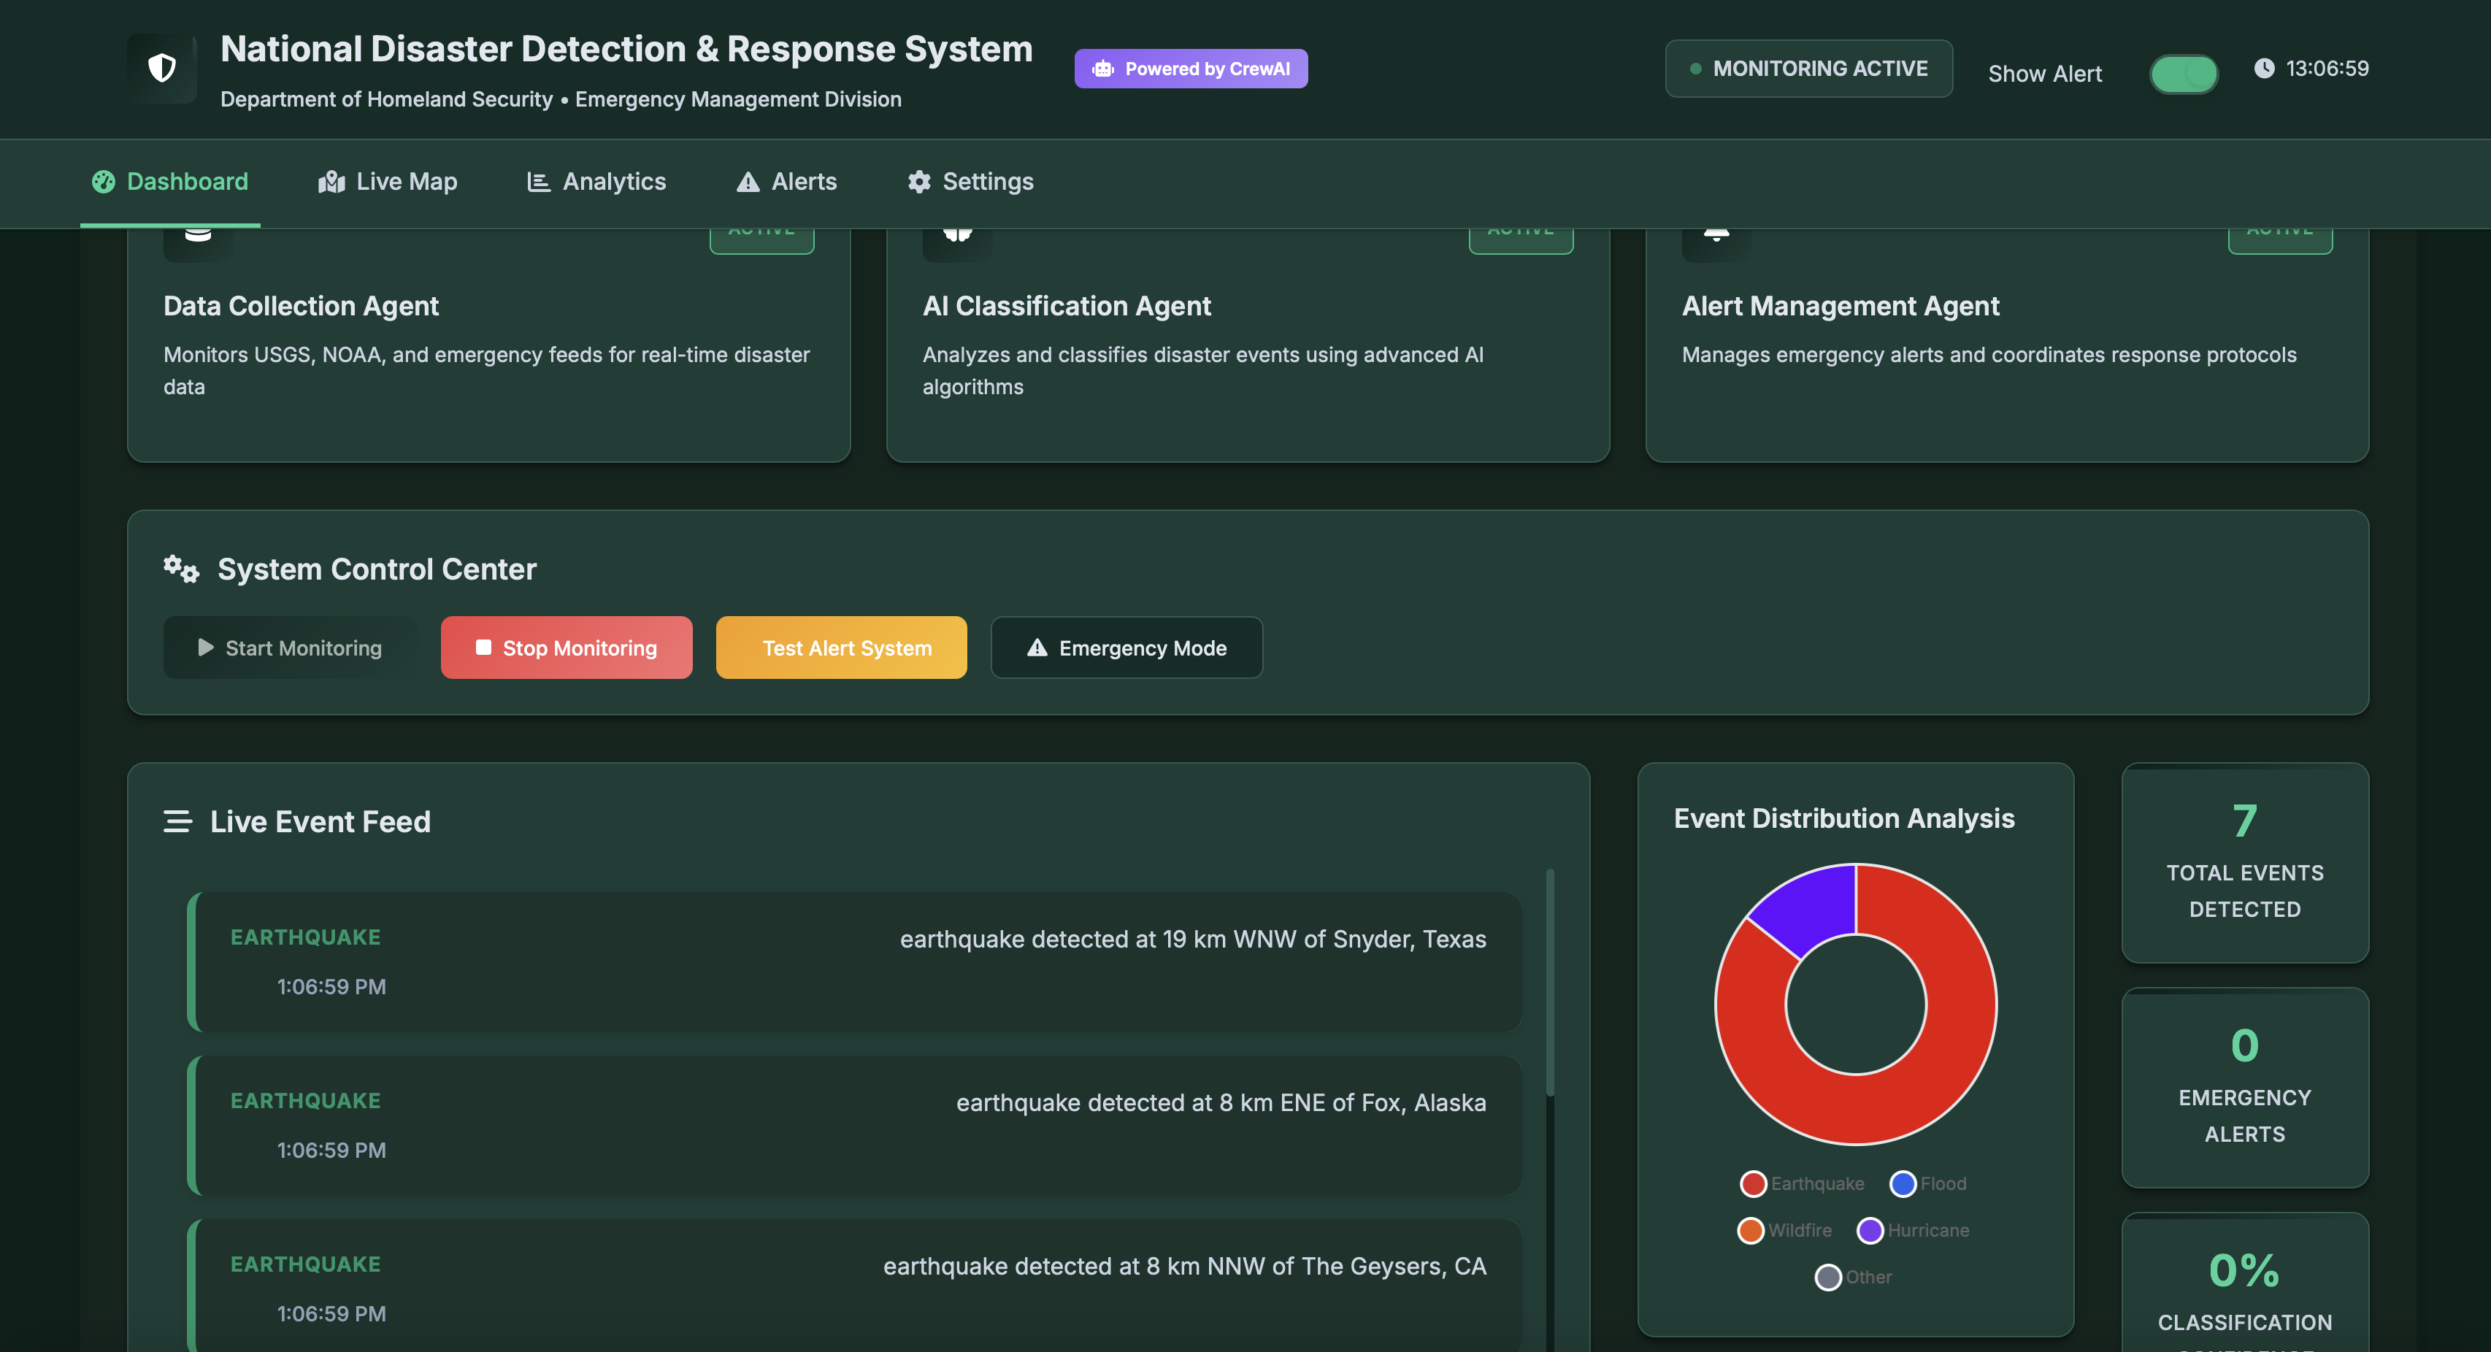Click the robot icon in CrewAI badge
The image size is (2491, 1352).
pyautogui.click(x=1102, y=69)
